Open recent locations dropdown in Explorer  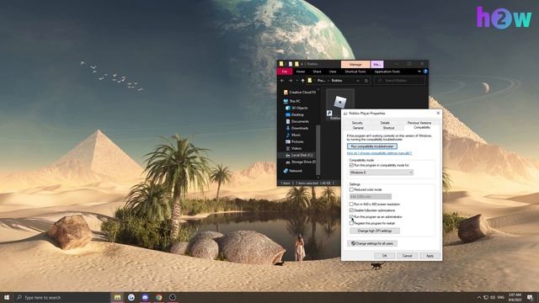[296, 81]
